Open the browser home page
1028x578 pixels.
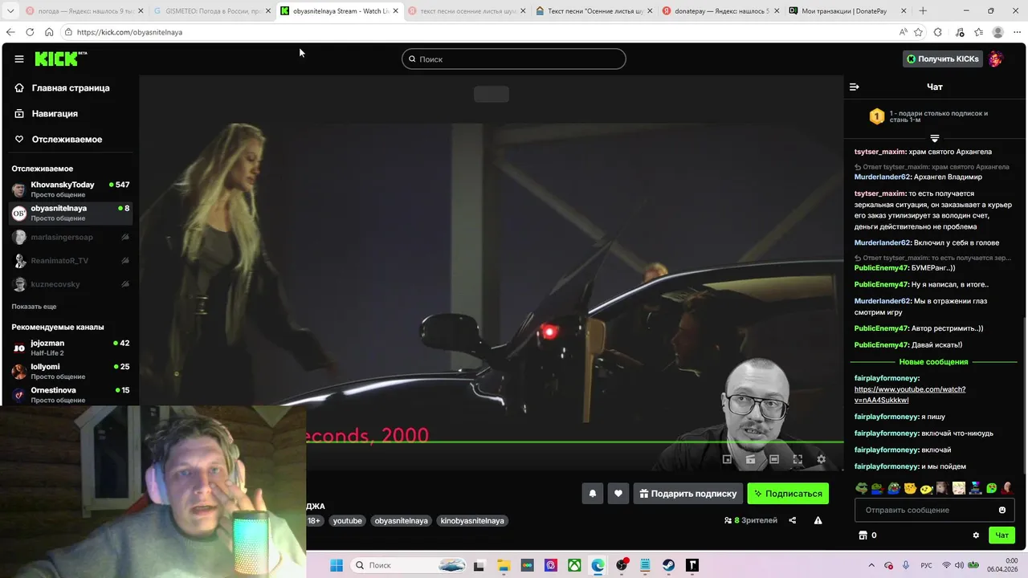click(49, 32)
